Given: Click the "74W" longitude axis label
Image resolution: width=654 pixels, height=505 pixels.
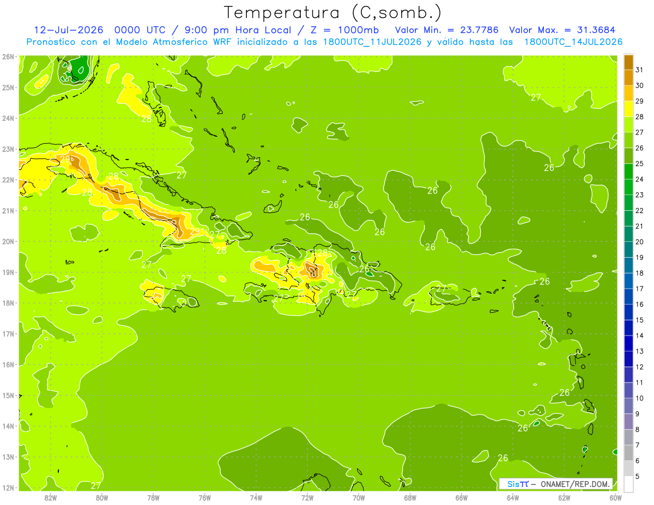Looking at the screenshot, I should click(256, 497).
